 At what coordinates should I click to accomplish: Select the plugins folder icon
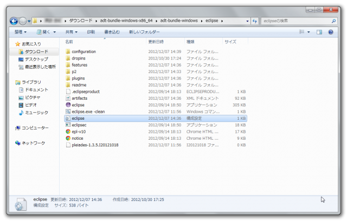[x=68, y=78]
